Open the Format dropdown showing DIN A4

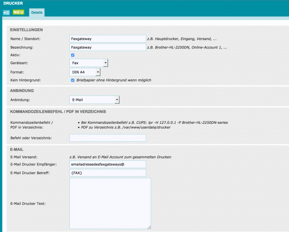85,72
